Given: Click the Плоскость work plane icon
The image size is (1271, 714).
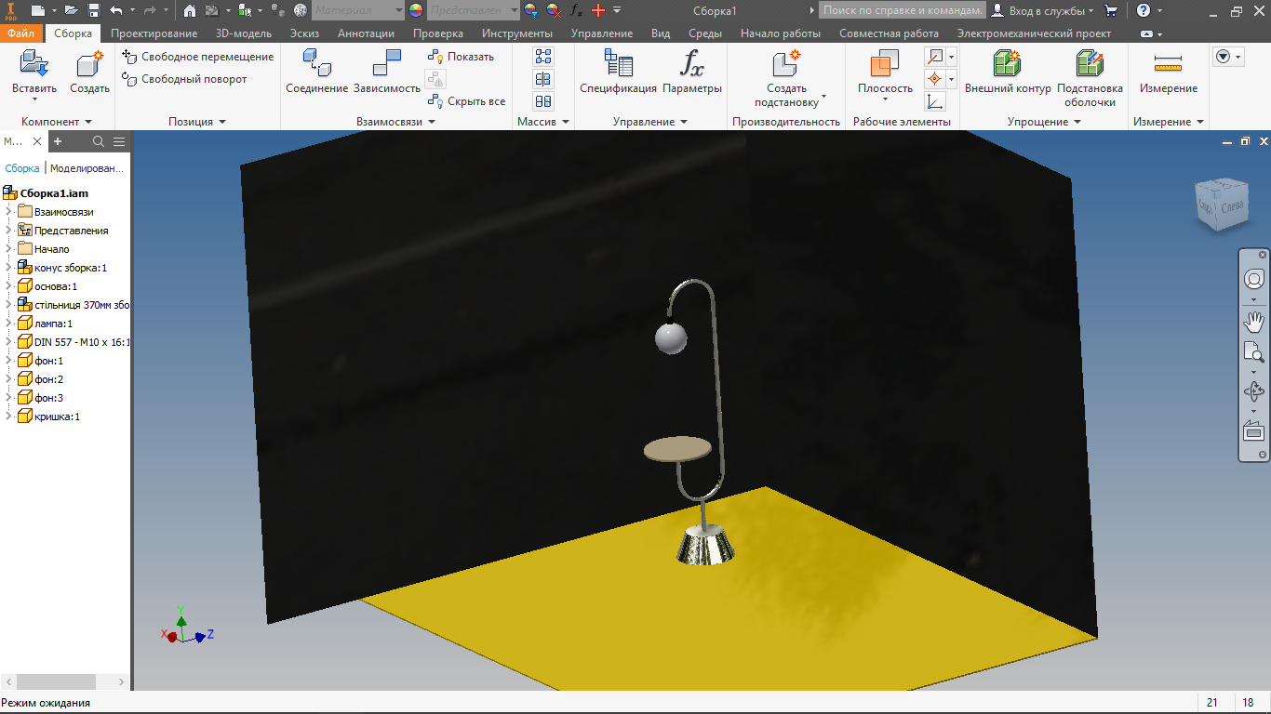Looking at the screenshot, I should coord(885,63).
